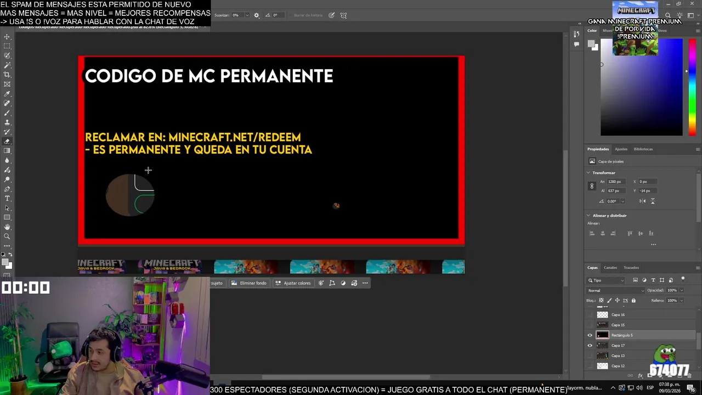
Task: Select the Magic Wand tool
Action: [x=7, y=65]
